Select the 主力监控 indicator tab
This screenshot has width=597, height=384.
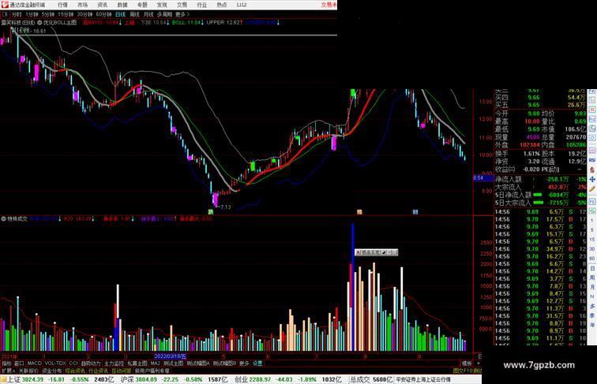(x=114, y=363)
